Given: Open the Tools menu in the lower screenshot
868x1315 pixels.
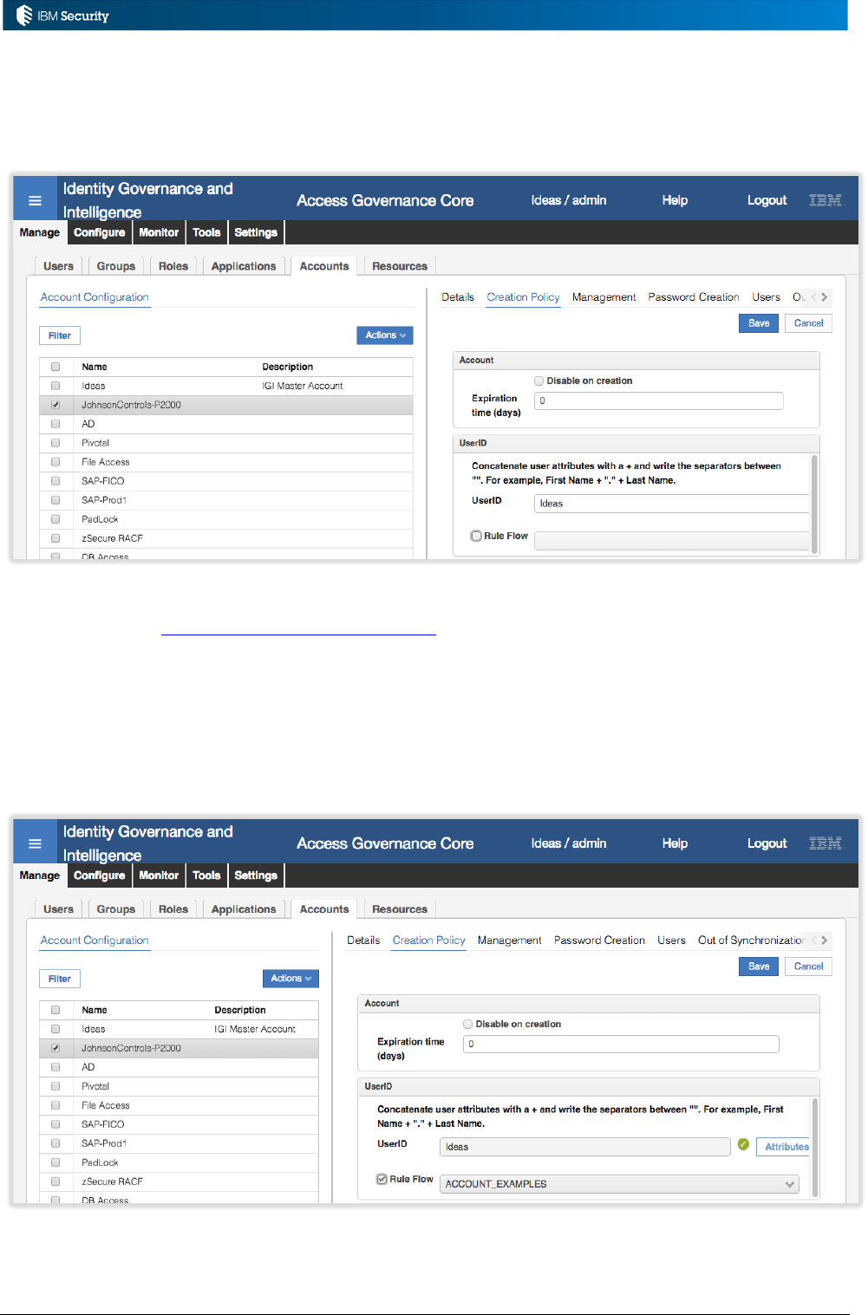Looking at the screenshot, I should [206, 876].
